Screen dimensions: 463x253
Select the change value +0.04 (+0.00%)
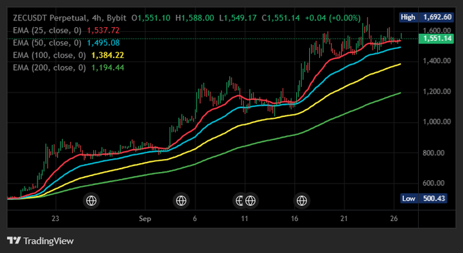333,18
